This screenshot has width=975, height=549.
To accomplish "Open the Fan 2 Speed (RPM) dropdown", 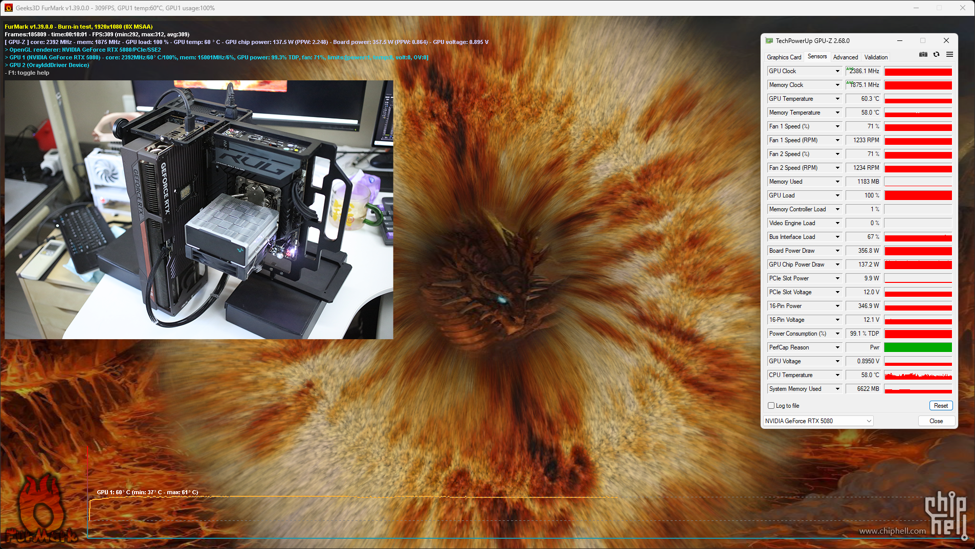I will [x=837, y=168].
